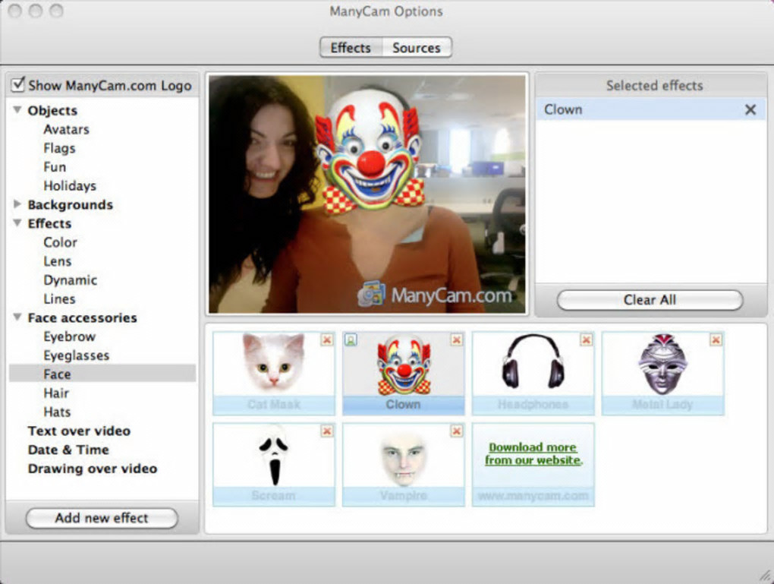Click the webcam video preview
The height and width of the screenshot is (584, 774).
(367, 194)
